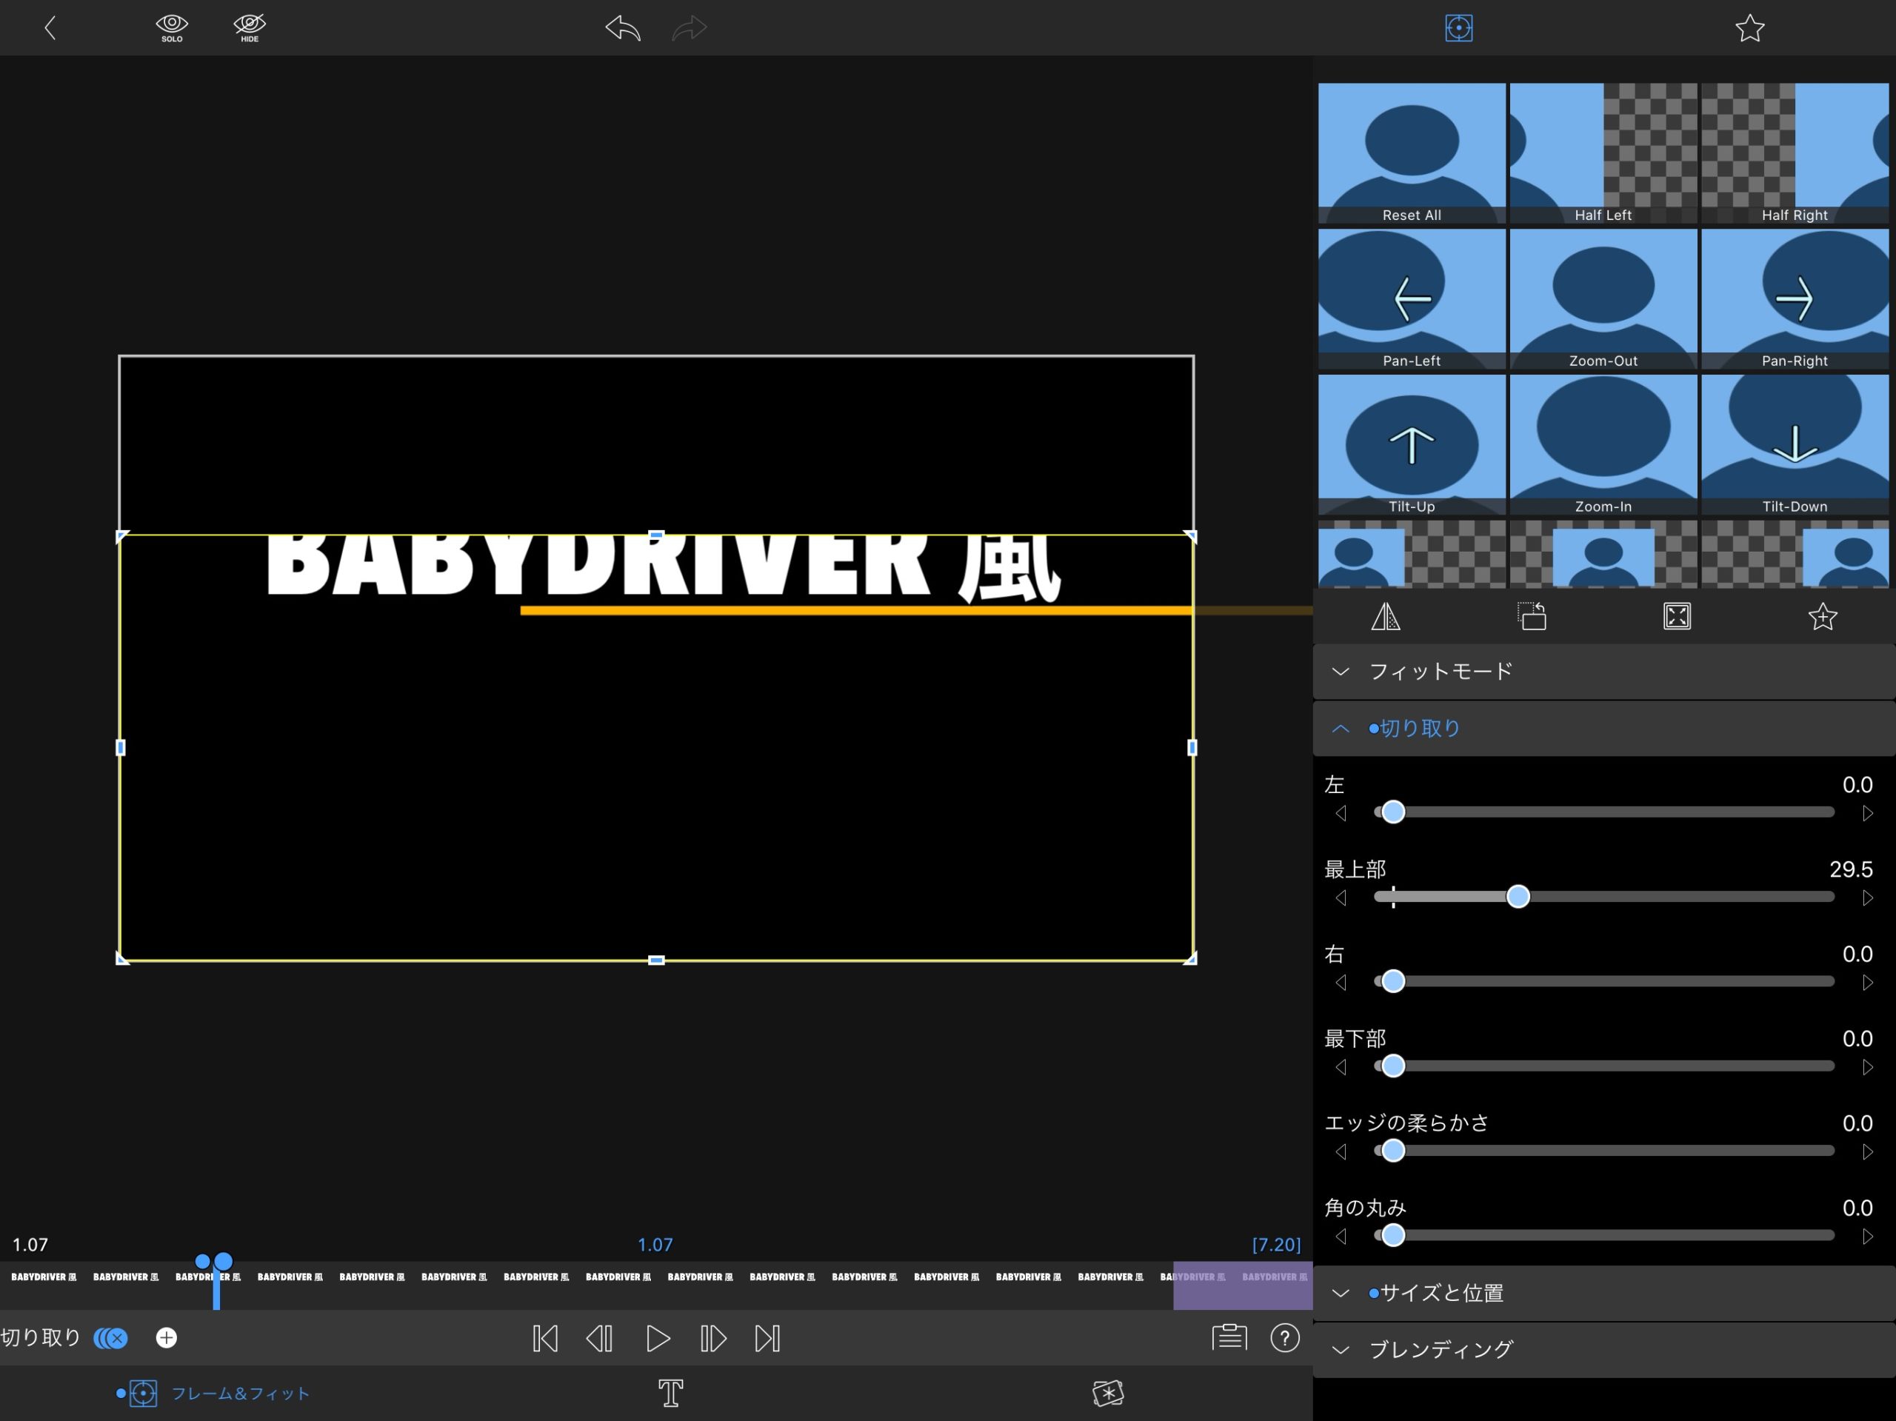Decrease 最上部 value with left arrow
Image resolution: width=1896 pixels, height=1421 pixels.
[1341, 897]
